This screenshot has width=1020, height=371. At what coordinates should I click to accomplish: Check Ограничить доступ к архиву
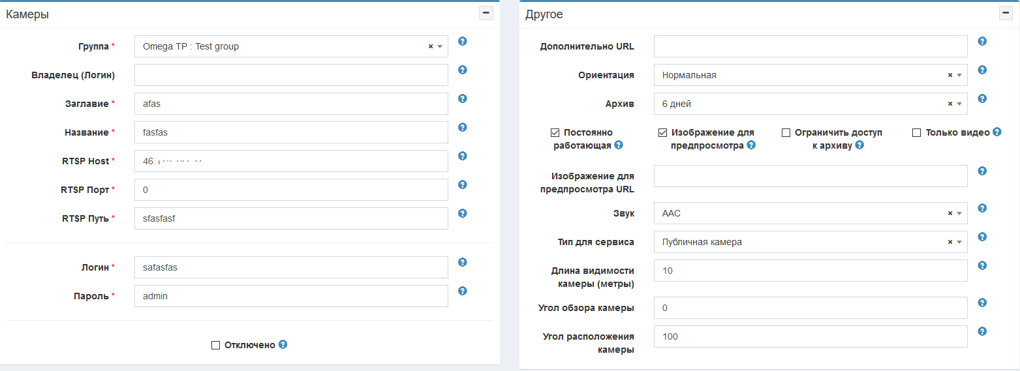point(786,132)
